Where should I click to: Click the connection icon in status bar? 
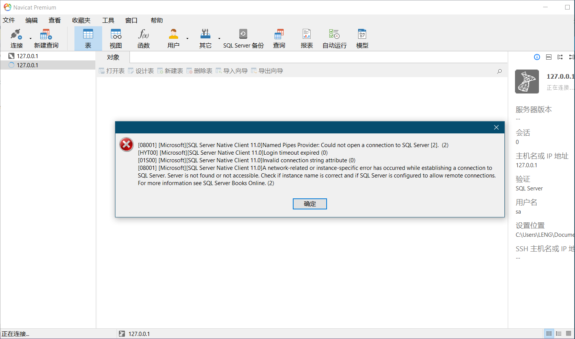pos(122,334)
